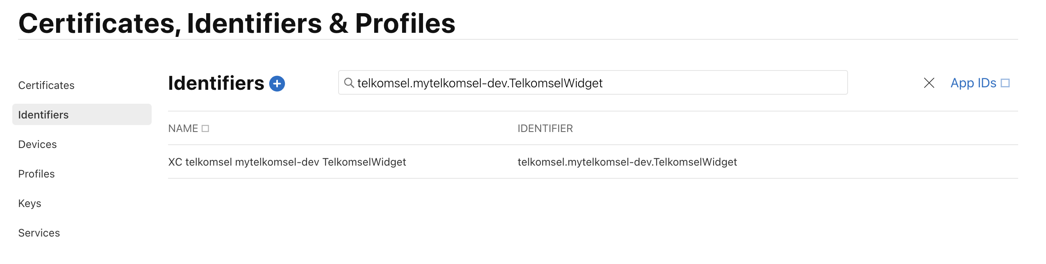The width and height of the screenshot is (1046, 264).
Task: Open the XC telkomsel mytelkomsel-dev TelkomselWidget entry
Action: point(287,162)
